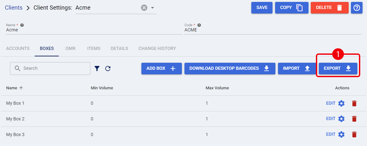Click the Add Box button
The image size is (367, 146).
(x=162, y=68)
